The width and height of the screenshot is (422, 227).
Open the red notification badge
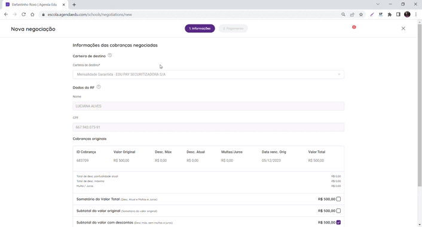pos(354,27)
